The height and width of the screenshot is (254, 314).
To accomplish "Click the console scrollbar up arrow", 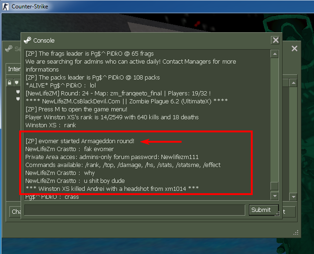I will coord(275,54).
